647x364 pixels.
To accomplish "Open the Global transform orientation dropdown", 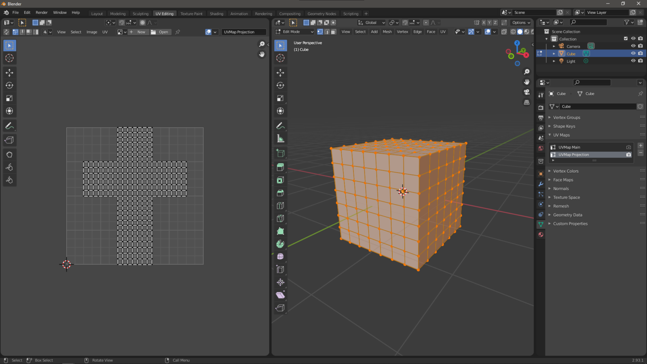I will (370, 23).
